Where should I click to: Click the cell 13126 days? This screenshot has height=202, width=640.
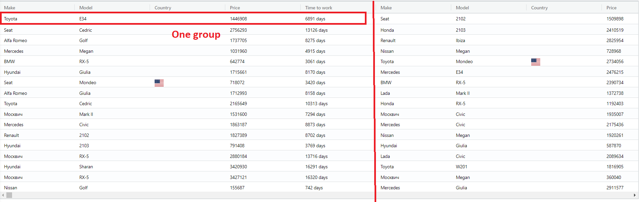[x=316, y=30]
